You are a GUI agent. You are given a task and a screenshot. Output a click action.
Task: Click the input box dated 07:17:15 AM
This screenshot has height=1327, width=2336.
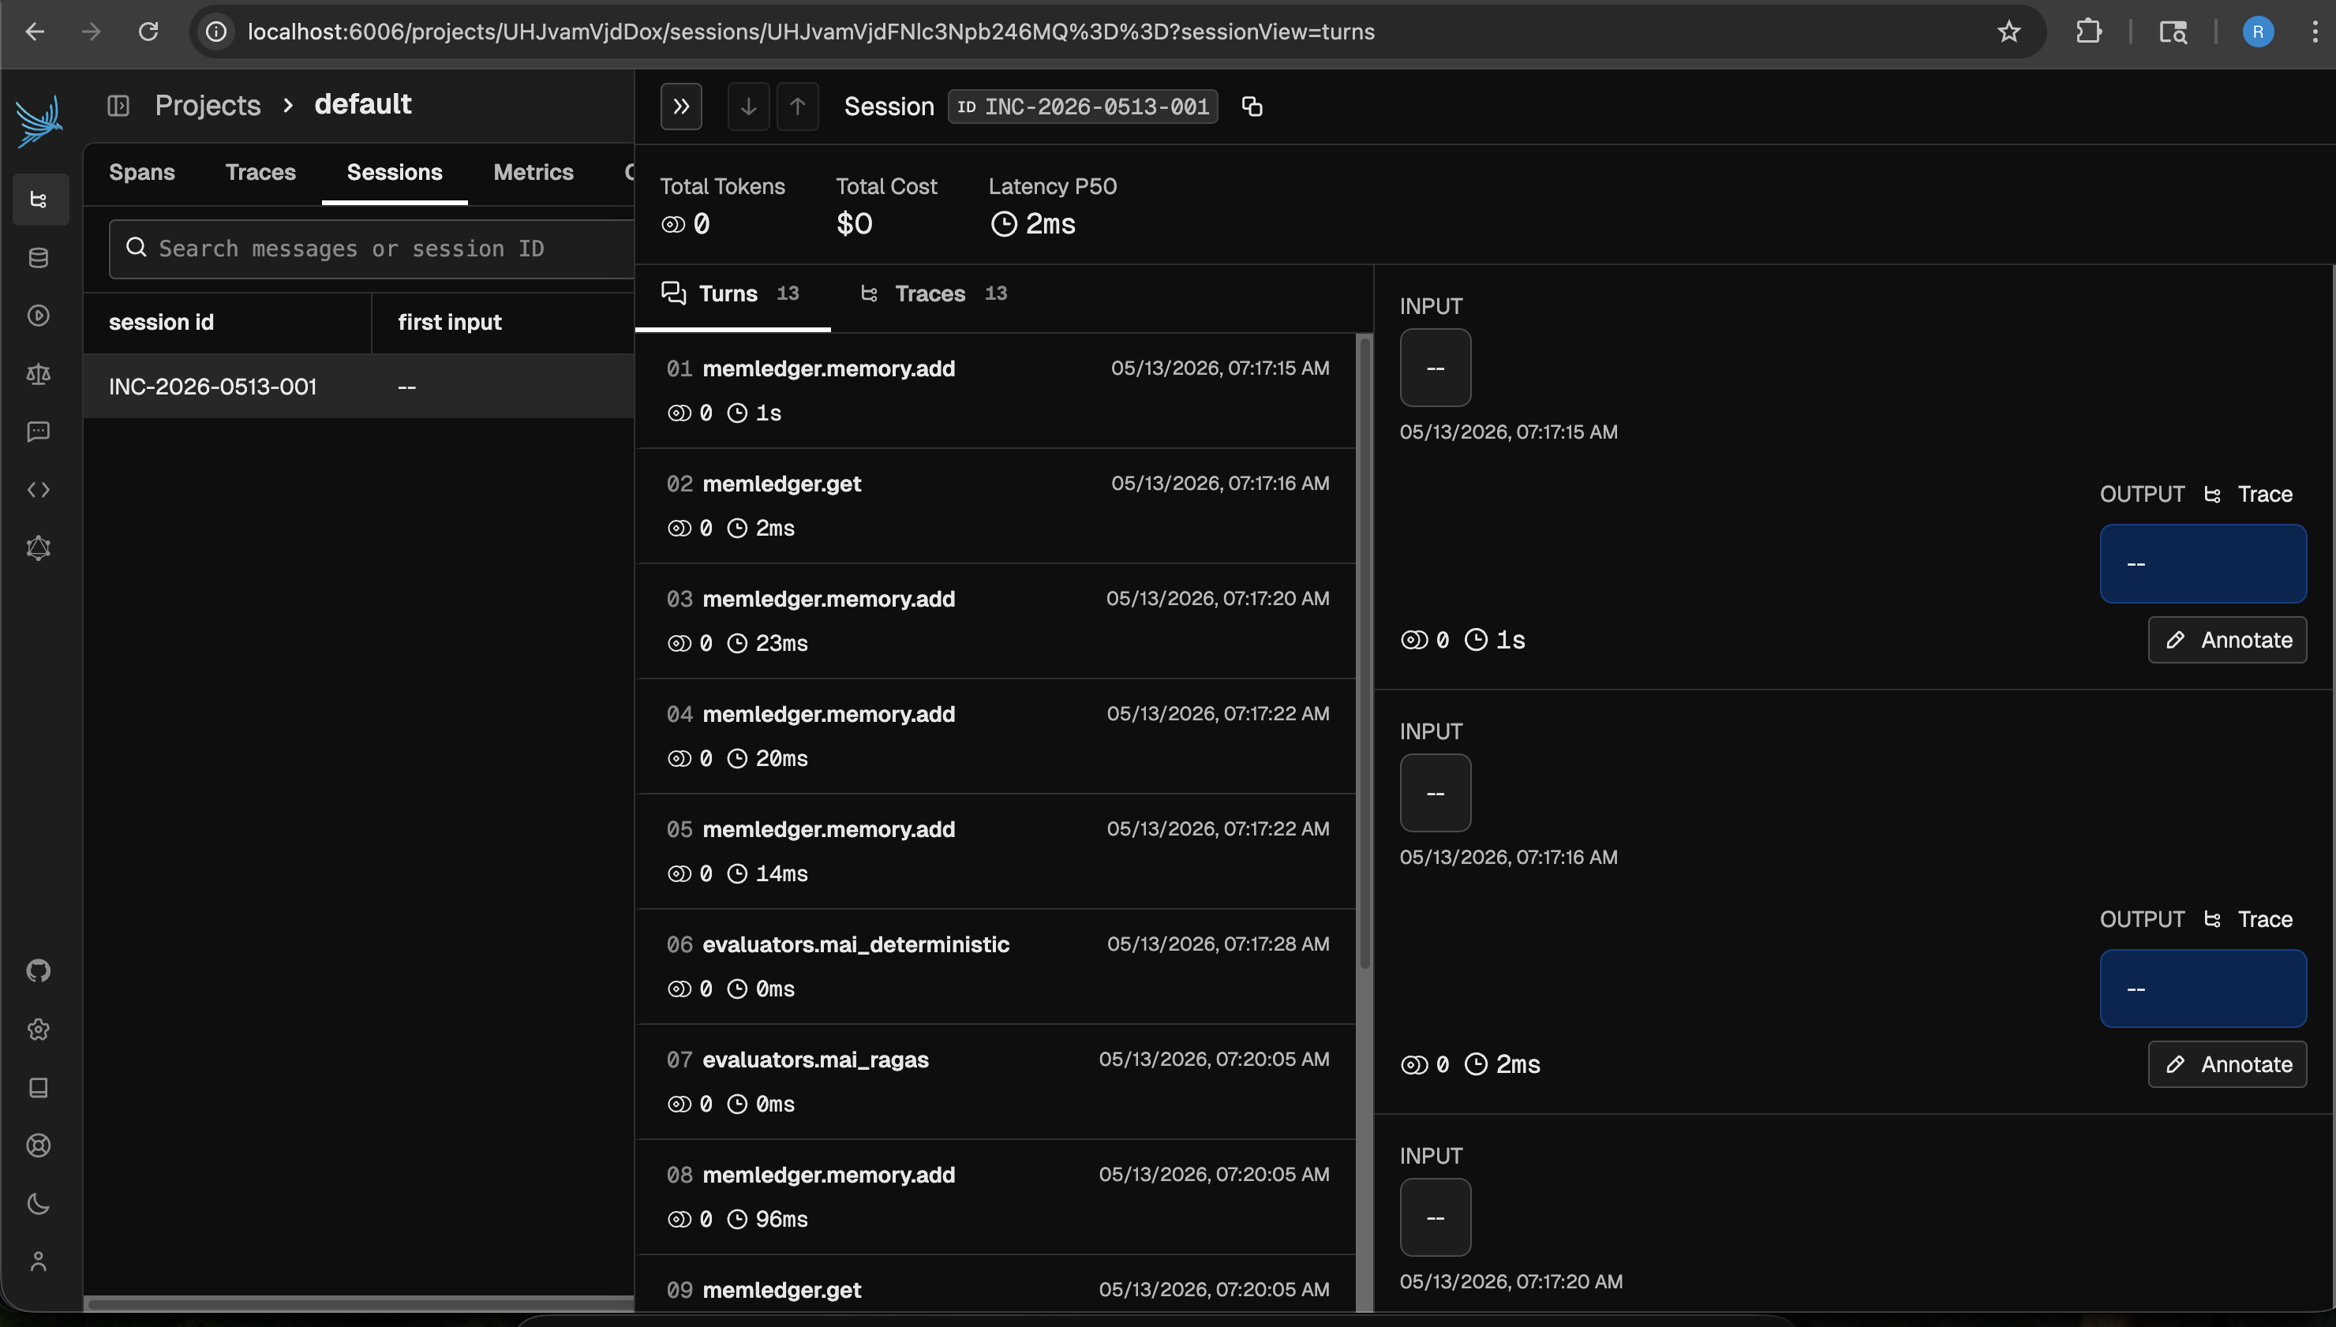(1436, 368)
